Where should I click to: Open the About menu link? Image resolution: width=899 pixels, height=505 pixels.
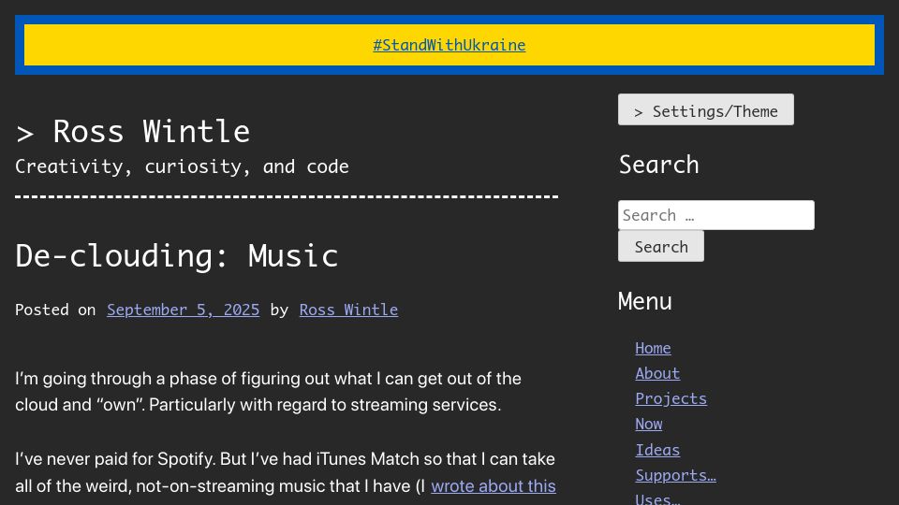click(x=657, y=373)
